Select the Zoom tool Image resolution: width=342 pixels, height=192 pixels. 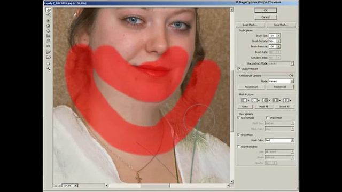pyautogui.click(x=48, y=69)
